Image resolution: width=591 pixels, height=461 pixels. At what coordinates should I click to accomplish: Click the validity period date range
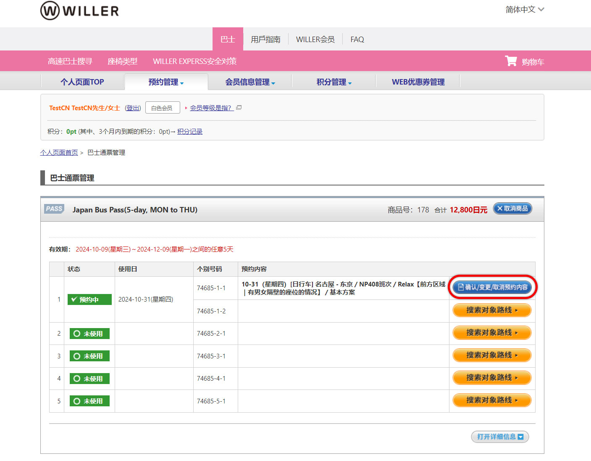click(154, 249)
